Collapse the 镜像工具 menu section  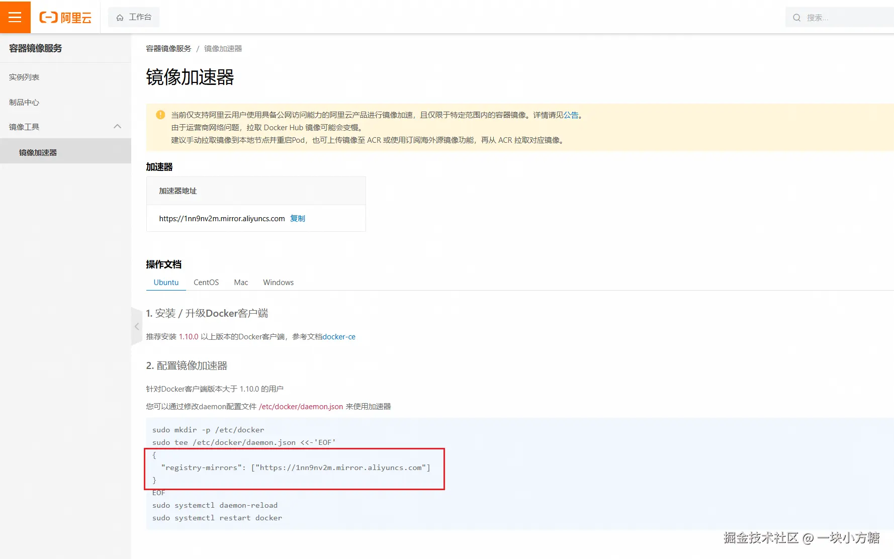(x=118, y=127)
